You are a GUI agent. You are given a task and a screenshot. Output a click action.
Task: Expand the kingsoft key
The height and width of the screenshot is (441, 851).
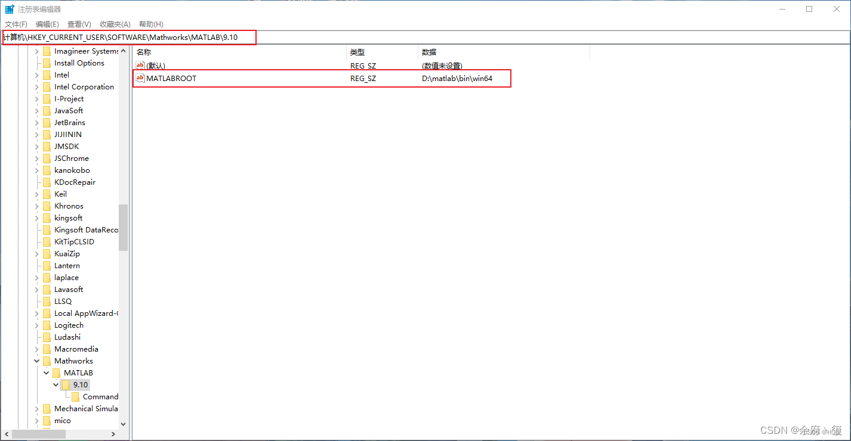[37, 218]
